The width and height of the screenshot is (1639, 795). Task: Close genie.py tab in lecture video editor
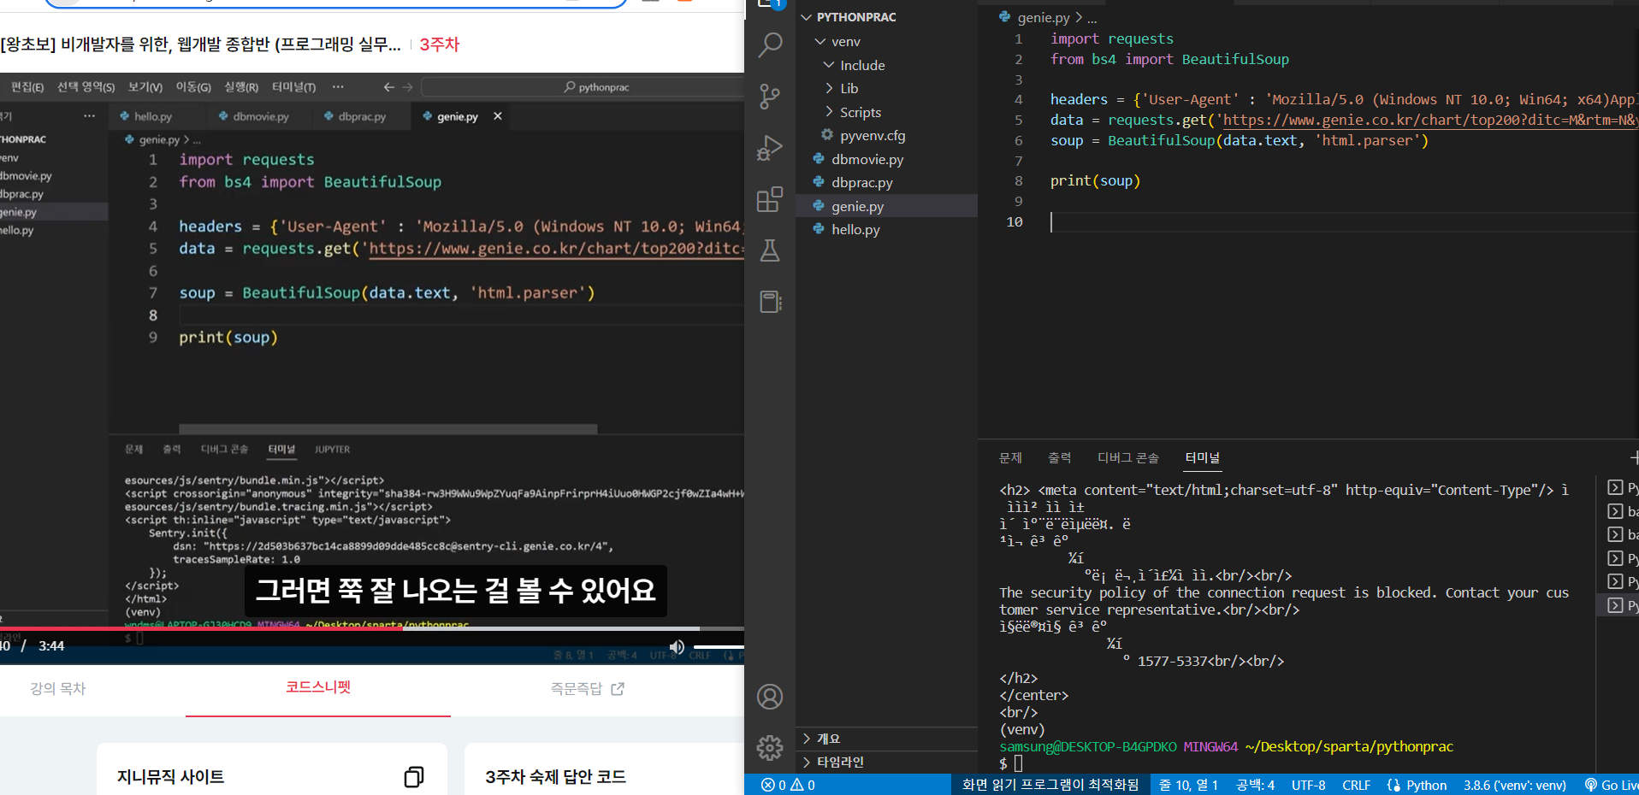click(x=498, y=116)
